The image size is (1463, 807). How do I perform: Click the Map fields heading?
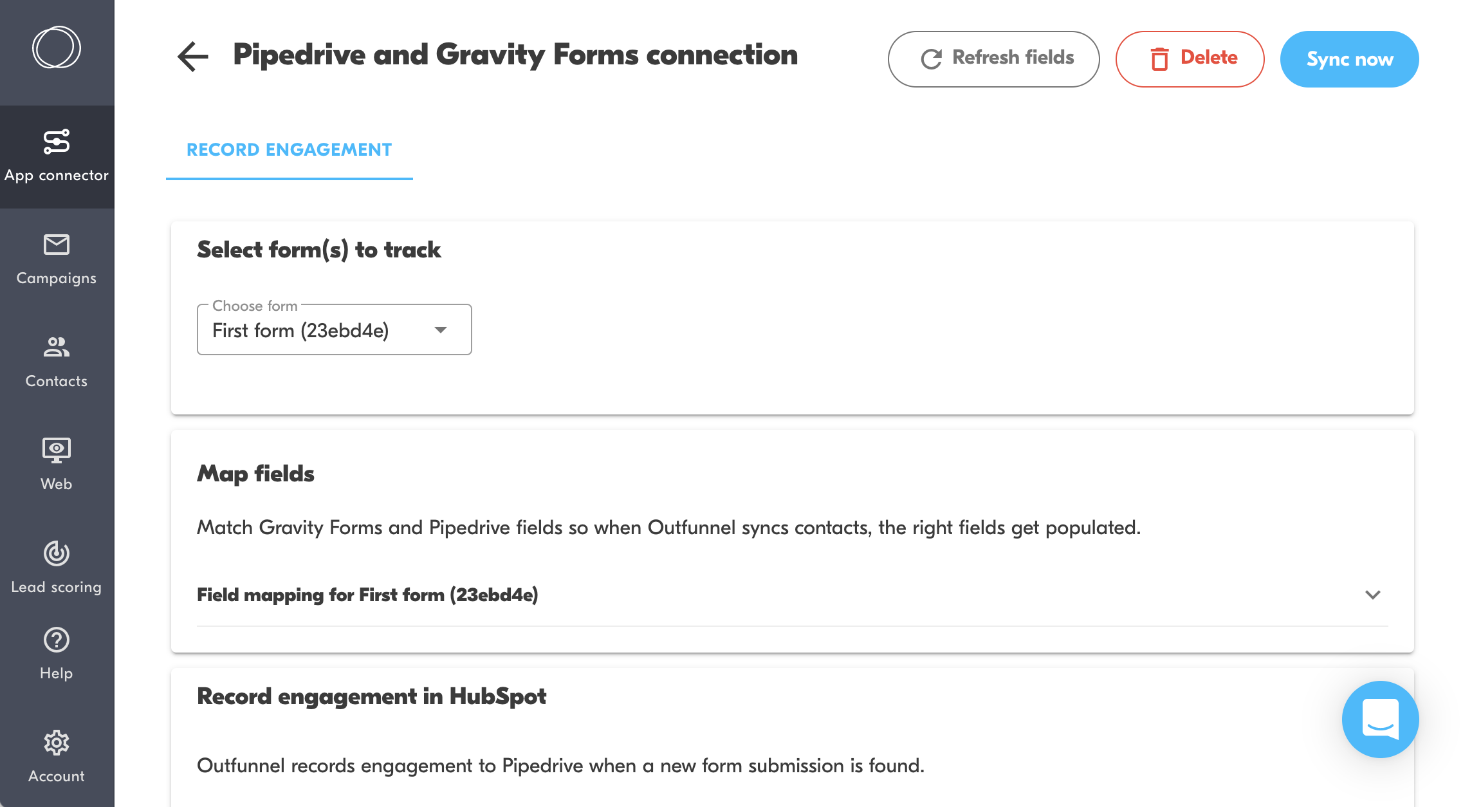pyautogui.click(x=255, y=474)
